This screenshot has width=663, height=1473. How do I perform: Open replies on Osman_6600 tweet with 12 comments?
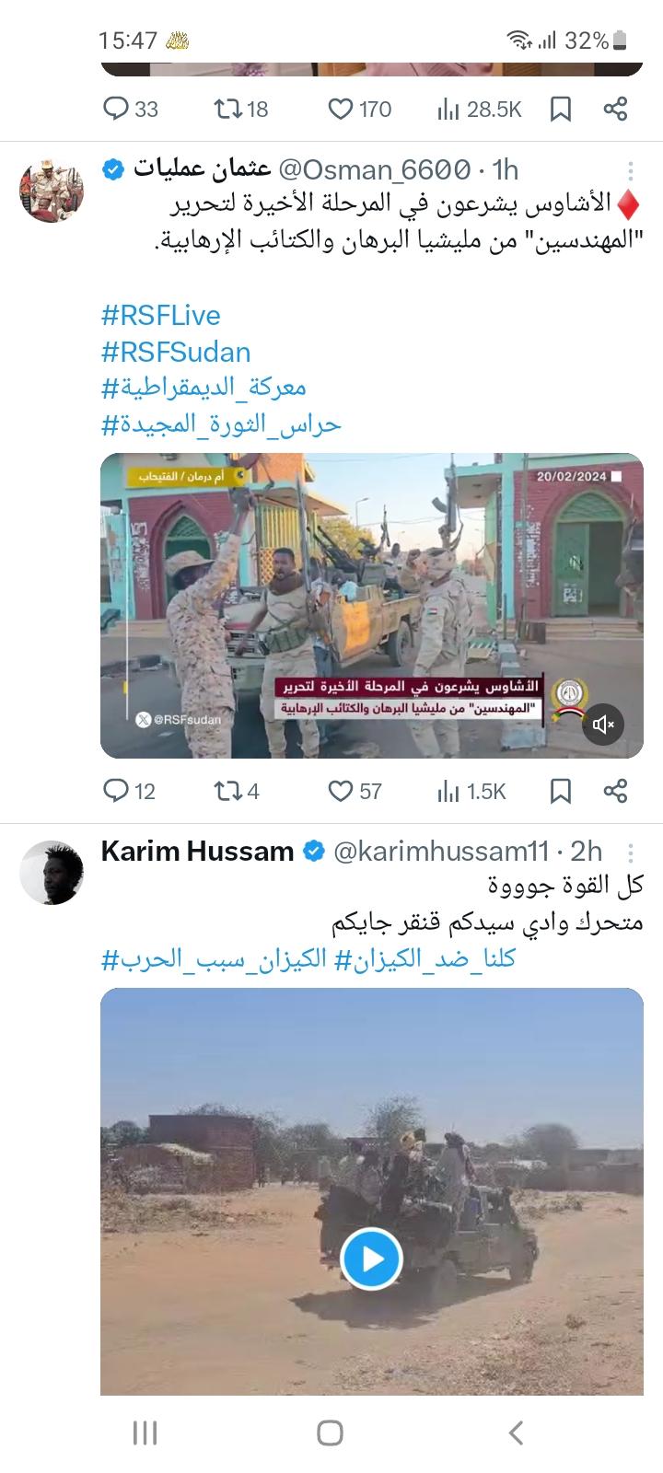[x=129, y=791]
